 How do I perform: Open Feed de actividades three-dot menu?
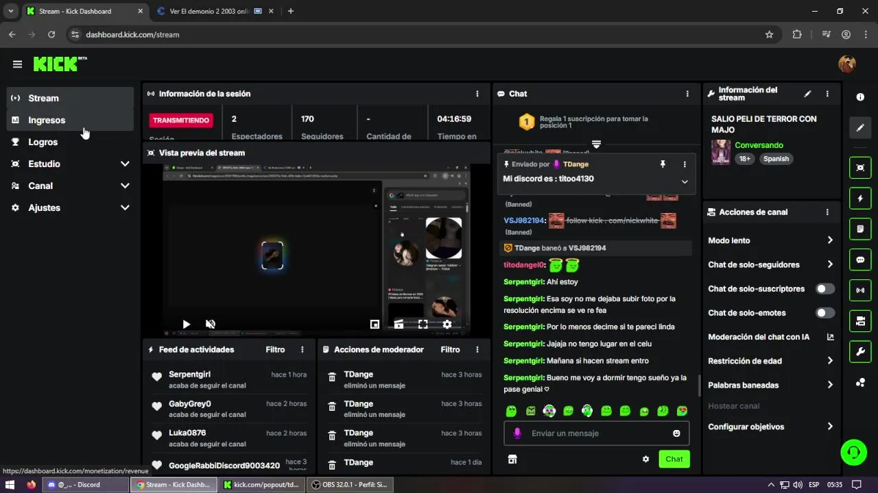click(x=302, y=349)
